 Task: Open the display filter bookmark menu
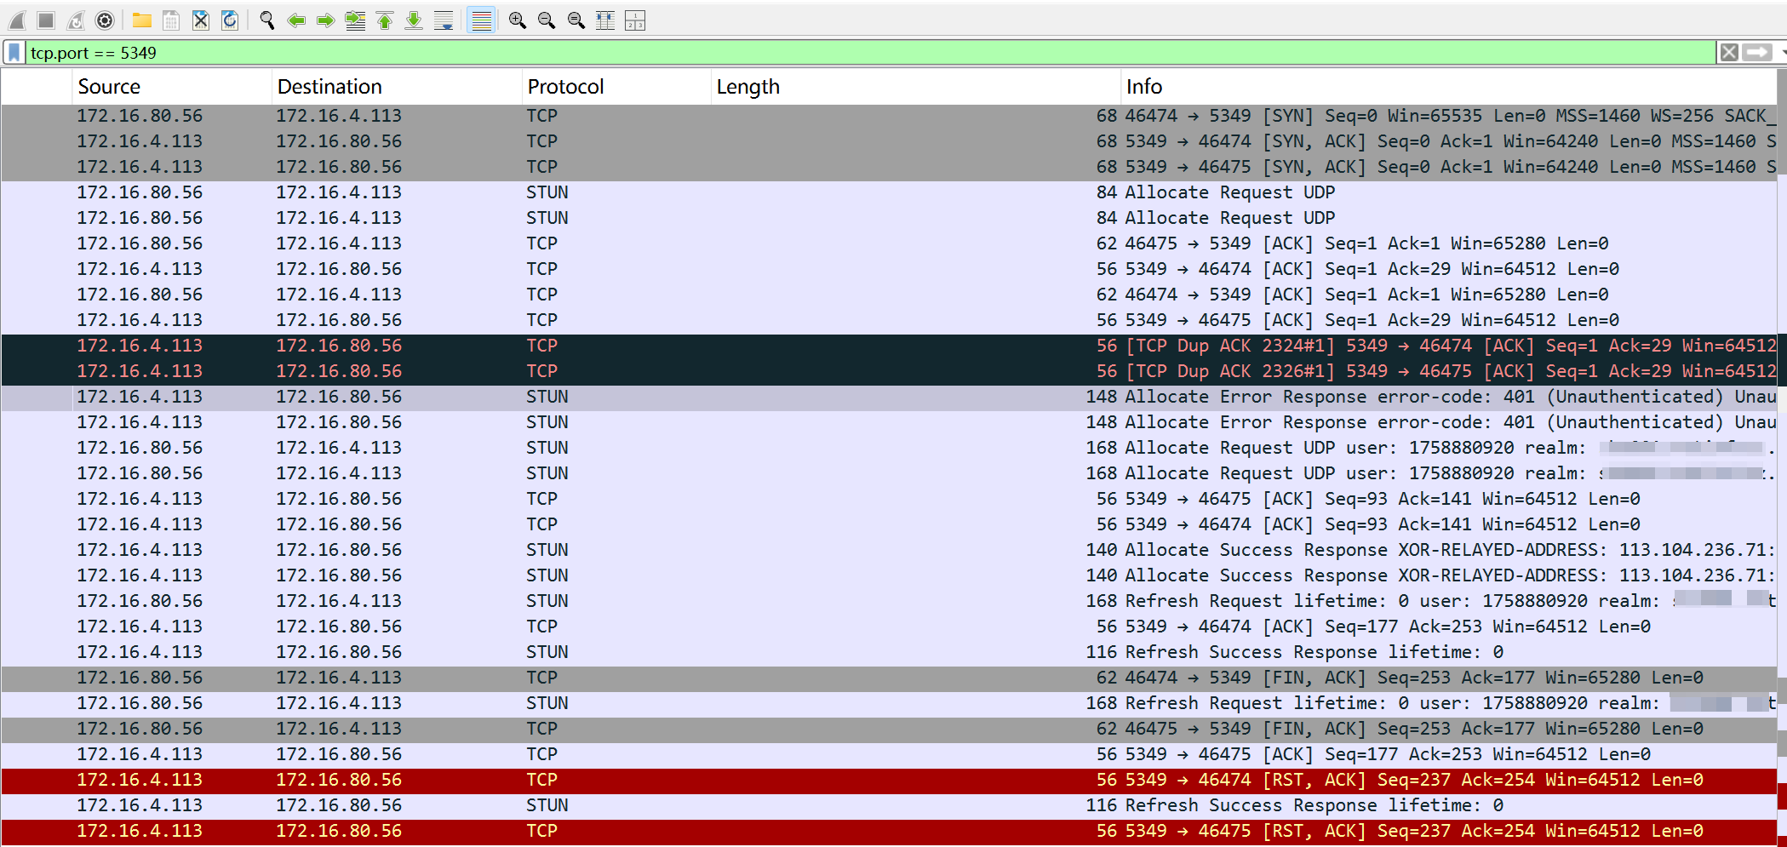pyautogui.click(x=14, y=53)
